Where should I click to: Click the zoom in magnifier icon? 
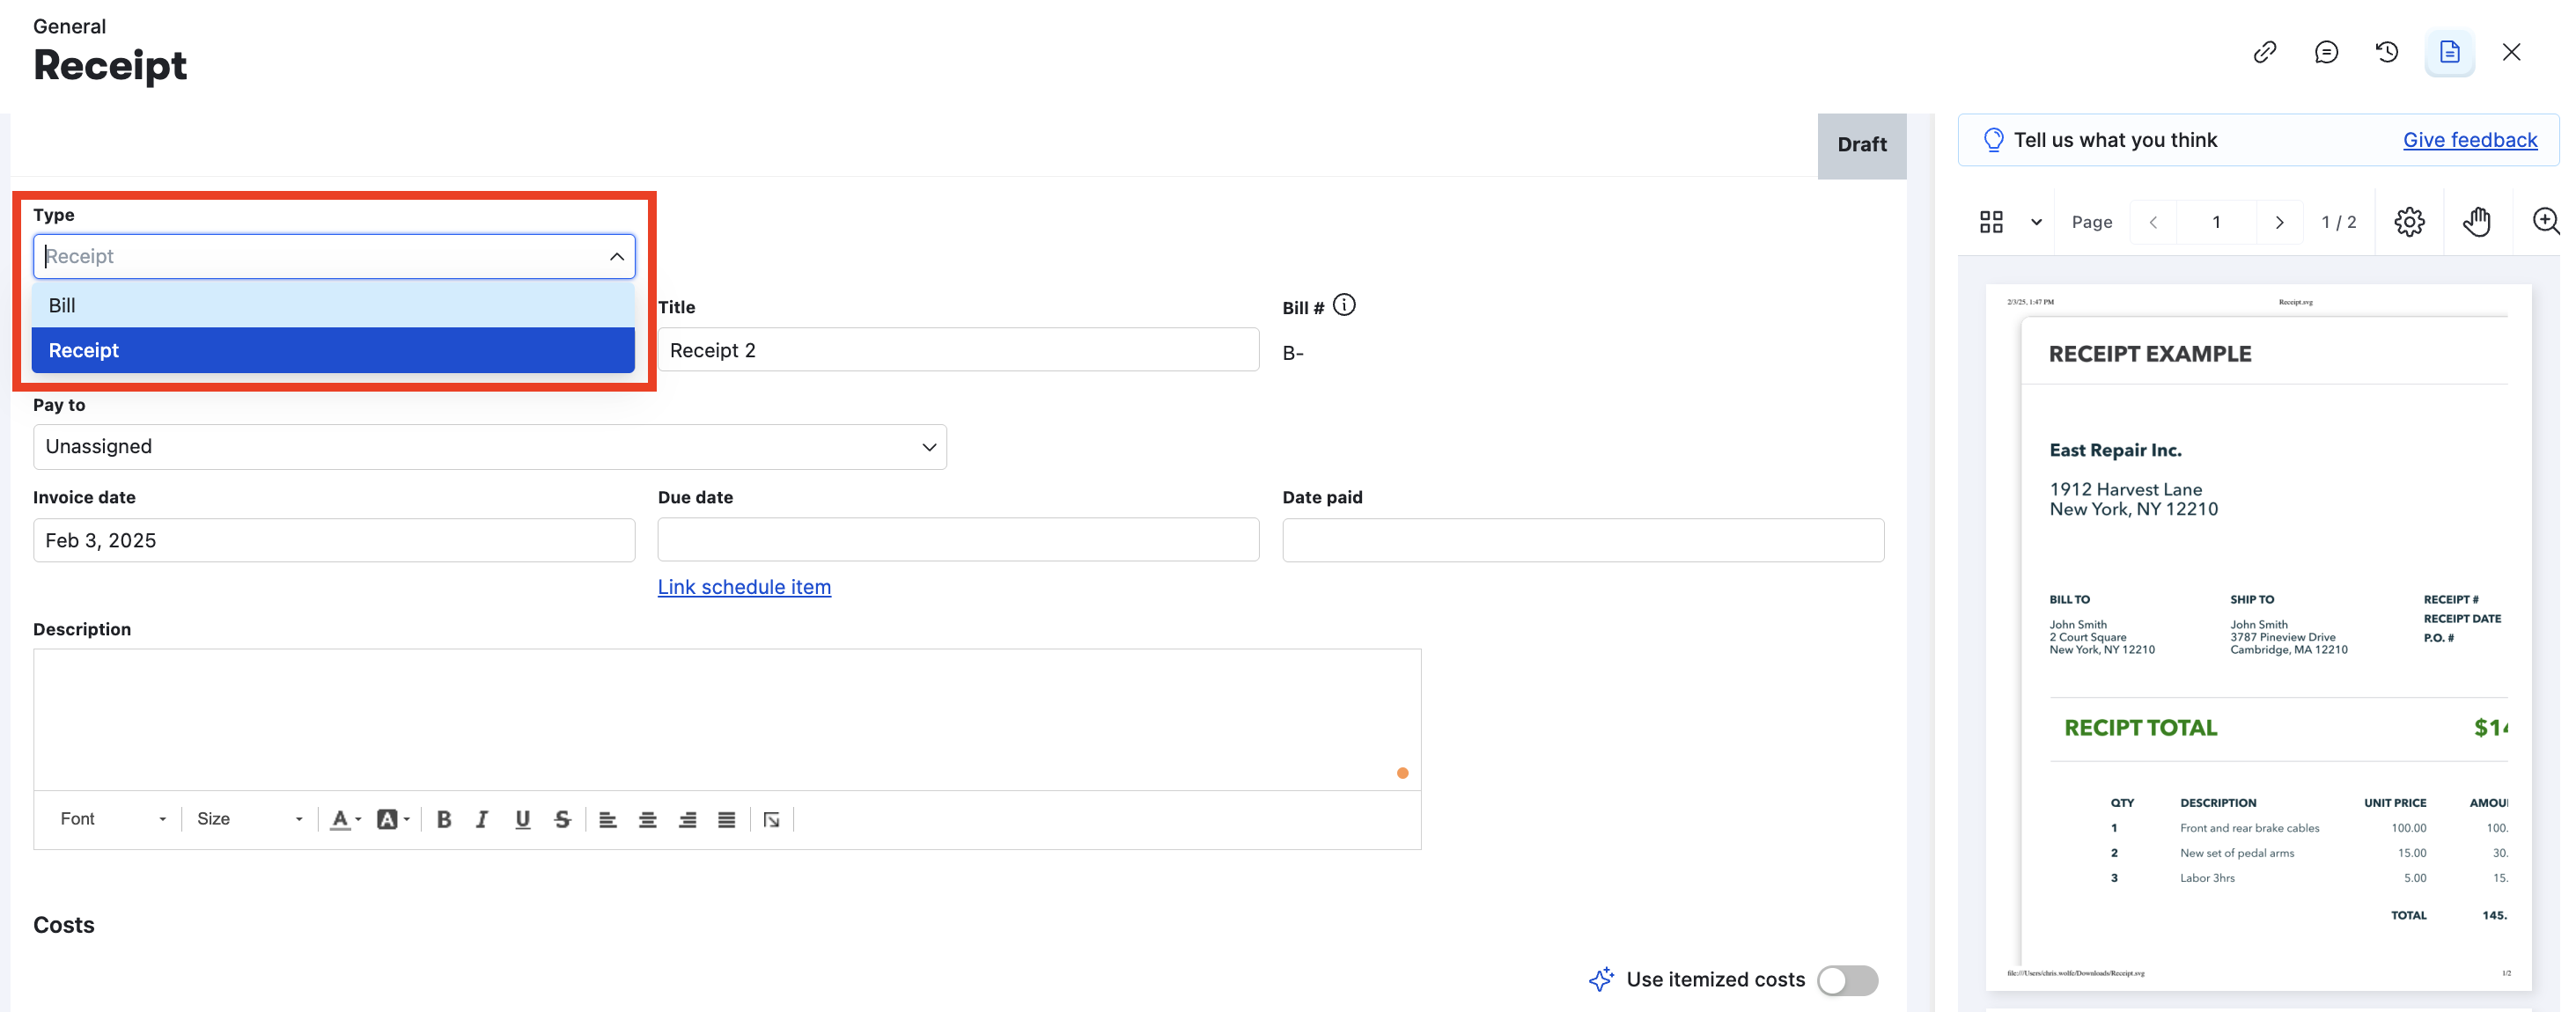tap(2545, 222)
